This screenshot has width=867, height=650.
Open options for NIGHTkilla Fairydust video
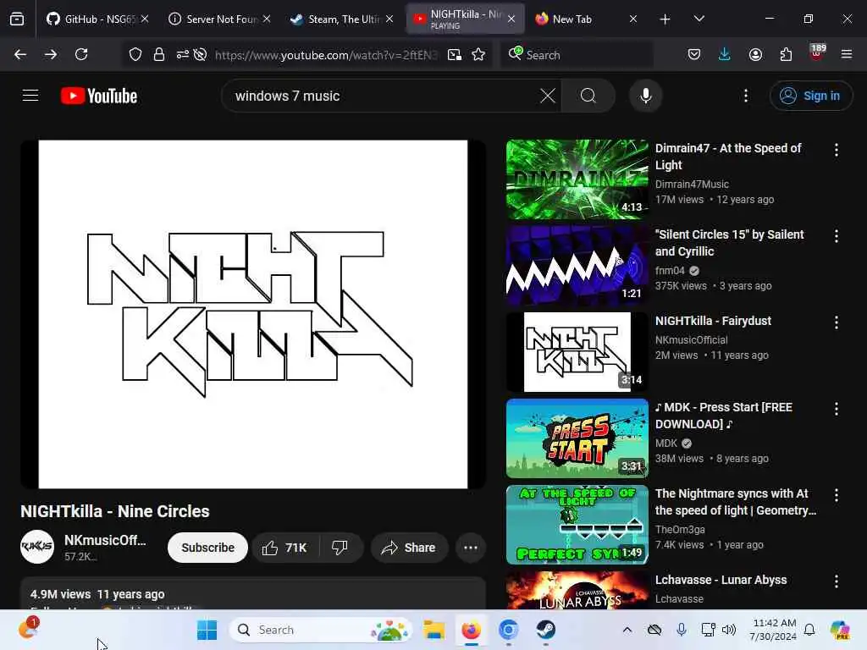(x=836, y=322)
